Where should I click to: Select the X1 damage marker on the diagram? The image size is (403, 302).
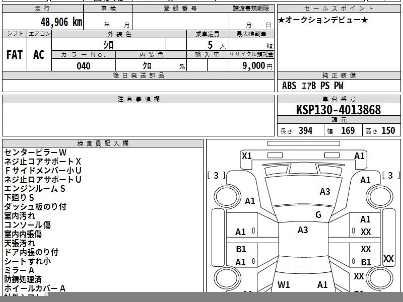247,156
